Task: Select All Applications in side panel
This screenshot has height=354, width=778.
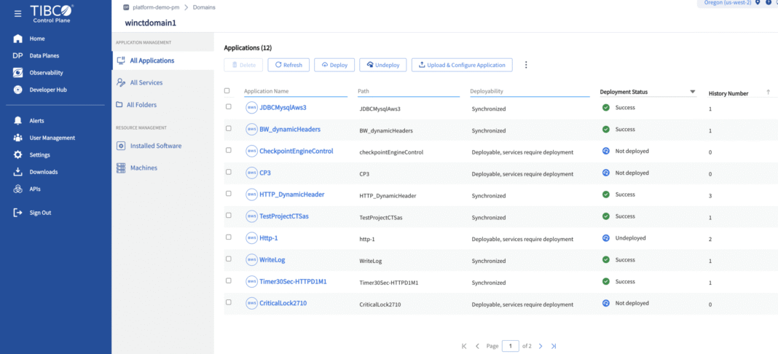Action: pos(162,60)
